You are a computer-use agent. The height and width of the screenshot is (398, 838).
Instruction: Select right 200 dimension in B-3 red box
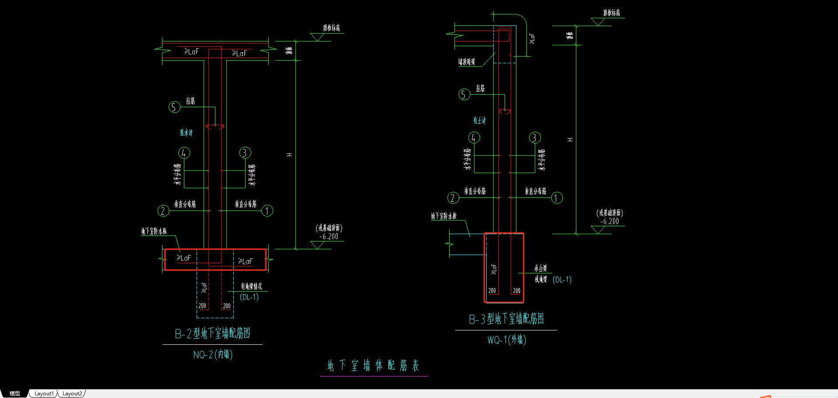(x=516, y=291)
